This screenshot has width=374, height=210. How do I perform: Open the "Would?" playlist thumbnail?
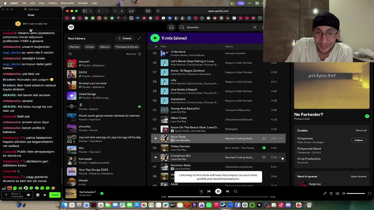pyautogui.click(x=72, y=63)
